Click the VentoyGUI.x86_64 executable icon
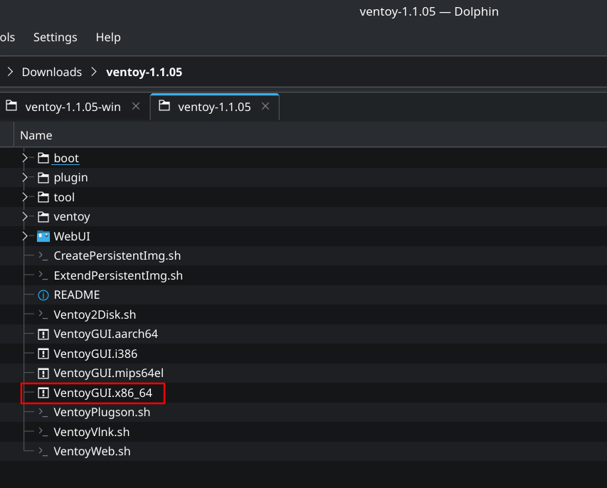 43,393
